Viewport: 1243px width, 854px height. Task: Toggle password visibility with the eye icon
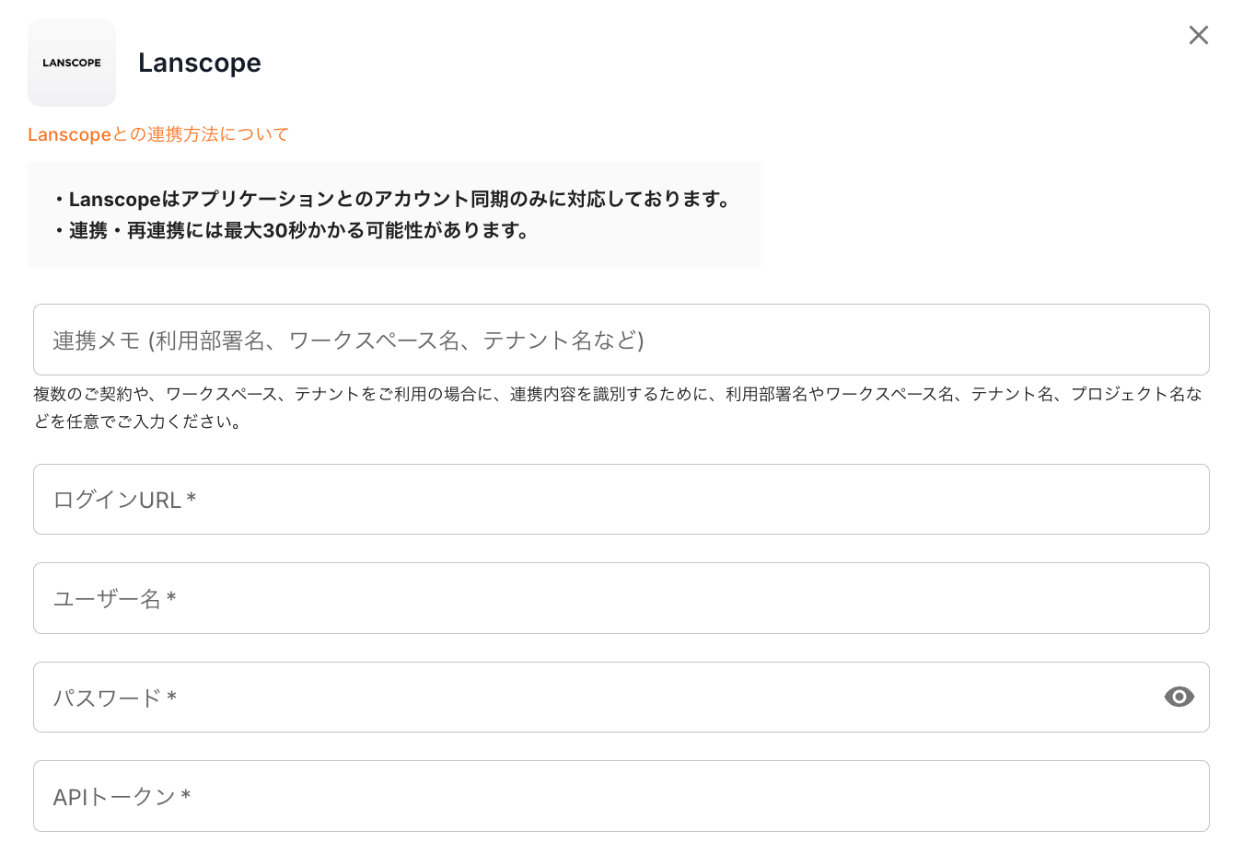point(1179,697)
